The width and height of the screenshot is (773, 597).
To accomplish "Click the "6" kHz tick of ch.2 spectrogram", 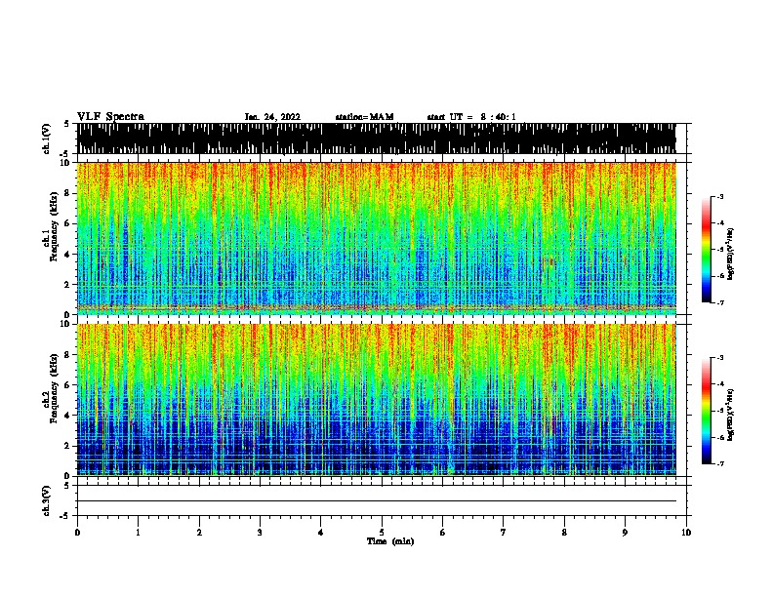I will pos(68,385).
